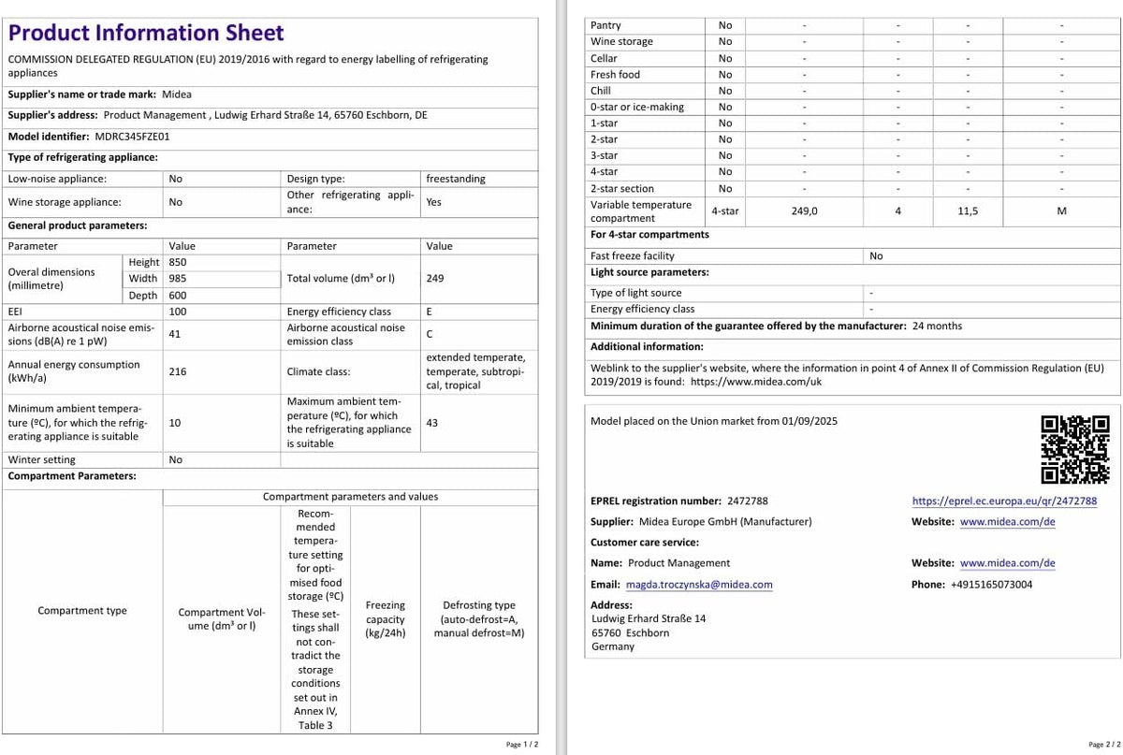This screenshot has height=755, width=1123.
Task: Click the airborne noise emissions value 41
Action: click(x=175, y=333)
